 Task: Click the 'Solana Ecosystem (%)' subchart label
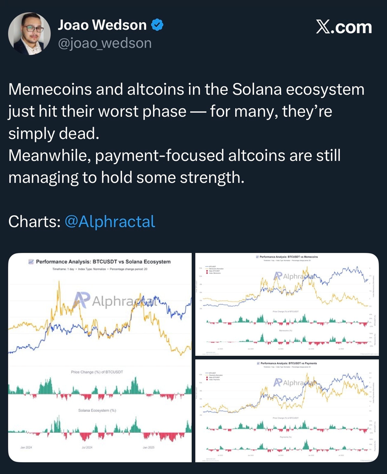pos(97,411)
